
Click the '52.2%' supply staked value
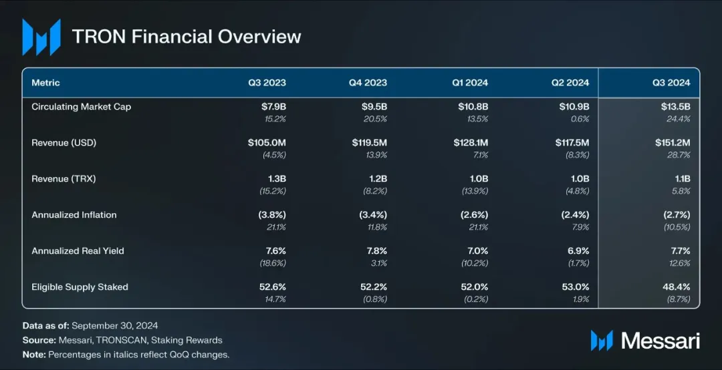[x=374, y=287]
